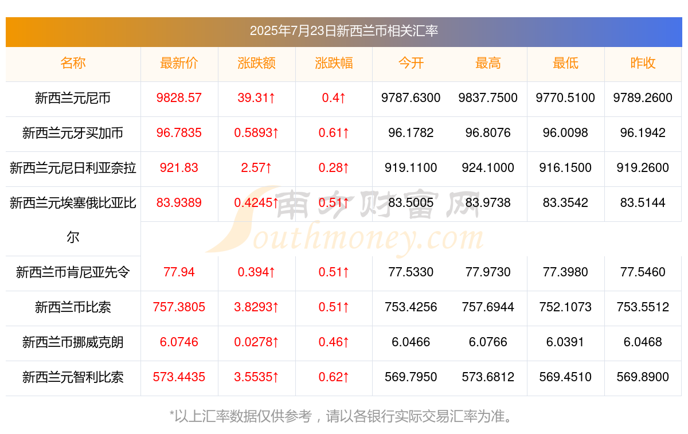Click change percent 0.4↑
Screen dimensions: 688x434
point(334,98)
